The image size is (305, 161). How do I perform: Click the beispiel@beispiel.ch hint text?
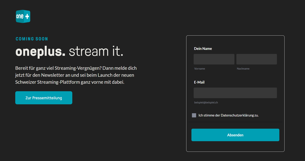pos(206,102)
